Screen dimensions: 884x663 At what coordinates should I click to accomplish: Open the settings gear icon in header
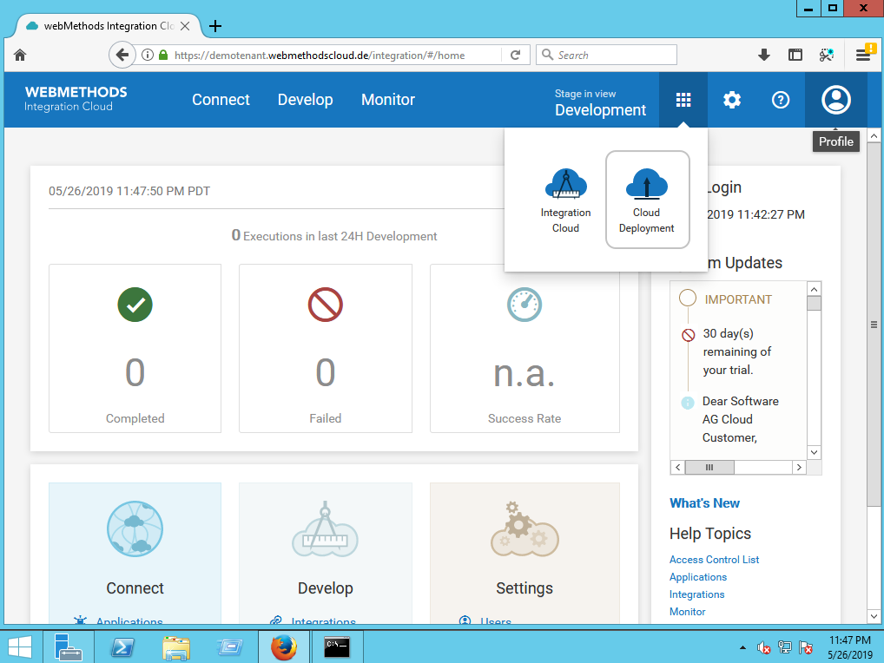(x=732, y=100)
